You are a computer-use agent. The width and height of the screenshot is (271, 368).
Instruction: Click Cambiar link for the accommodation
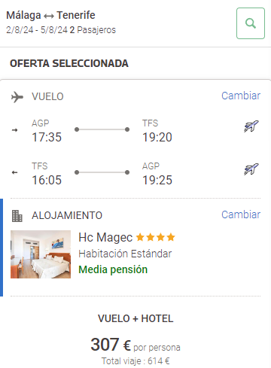click(241, 214)
